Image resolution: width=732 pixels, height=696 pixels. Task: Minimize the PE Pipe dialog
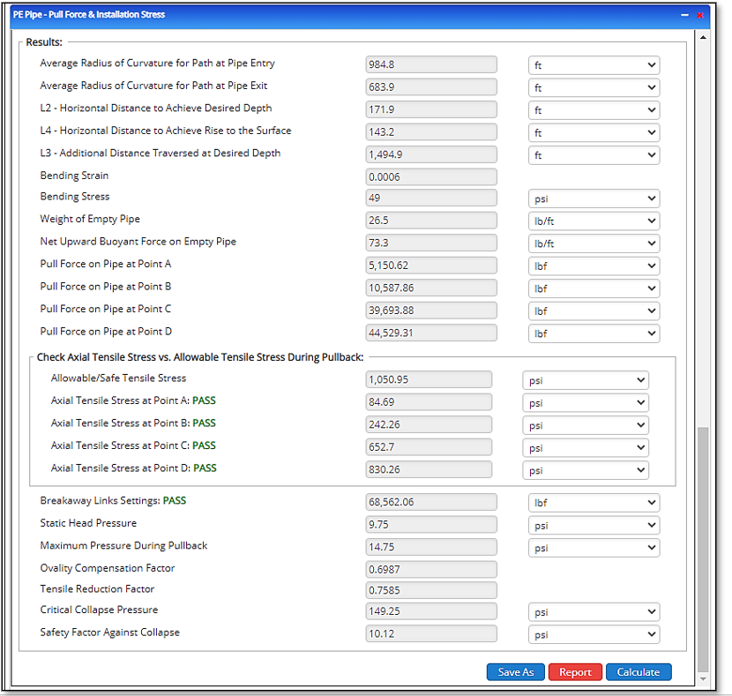684,15
